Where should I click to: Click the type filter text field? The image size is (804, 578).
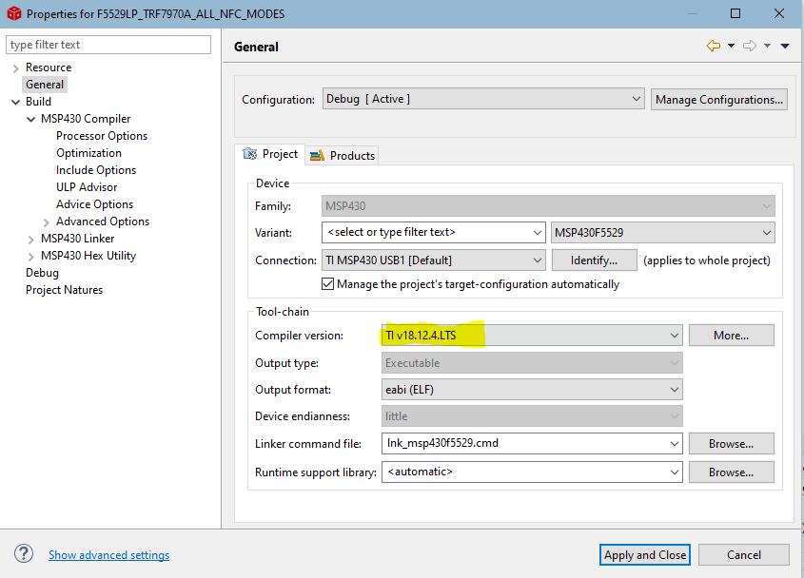click(x=108, y=45)
